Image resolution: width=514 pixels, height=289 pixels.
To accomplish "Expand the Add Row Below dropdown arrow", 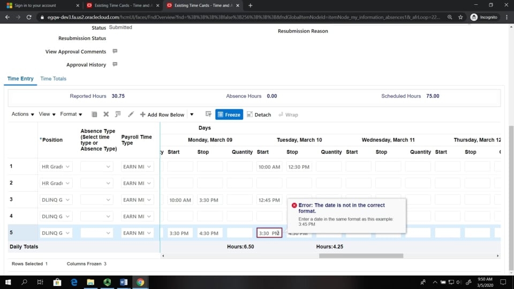I will pos(192,115).
